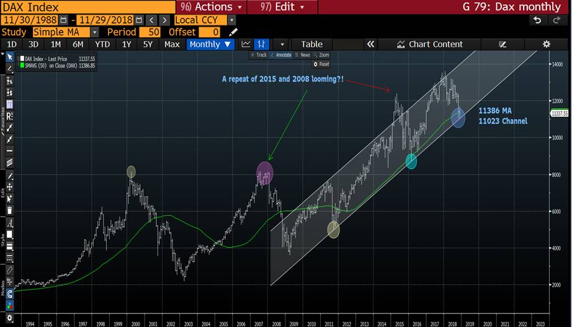This screenshot has height=327, width=572.
Task: Open the Chart Content panel
Action: pyautogui.click(x=429, y=44)
